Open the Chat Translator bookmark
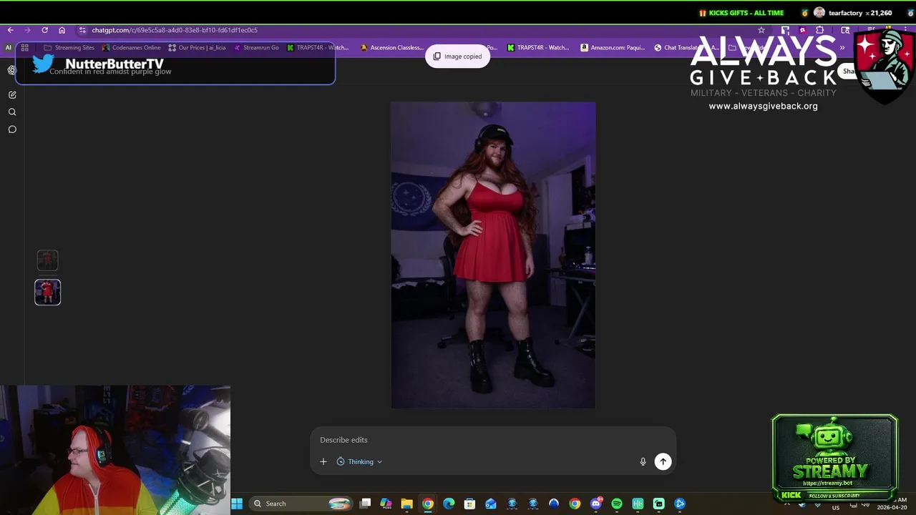The image size is (916, 515). coord(686,48)
